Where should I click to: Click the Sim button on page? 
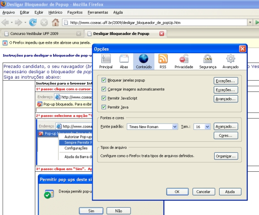[91, 211]
